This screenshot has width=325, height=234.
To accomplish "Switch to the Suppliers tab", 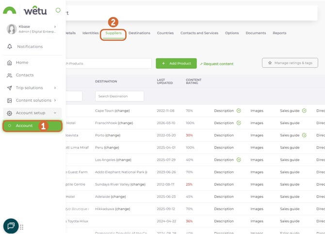I will click(114, 33).
